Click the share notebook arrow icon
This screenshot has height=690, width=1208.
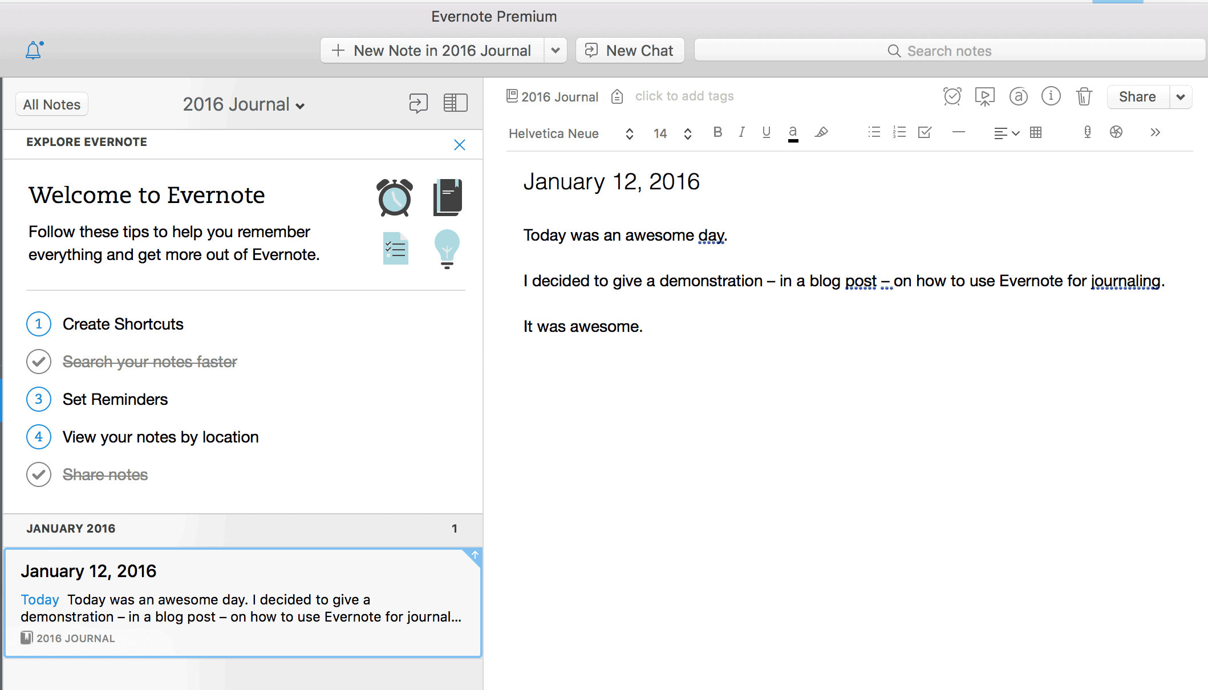coord(419,103)
